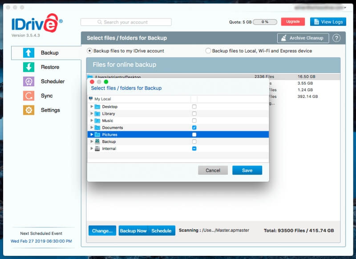Click the Library folder icon

(97, 113)
